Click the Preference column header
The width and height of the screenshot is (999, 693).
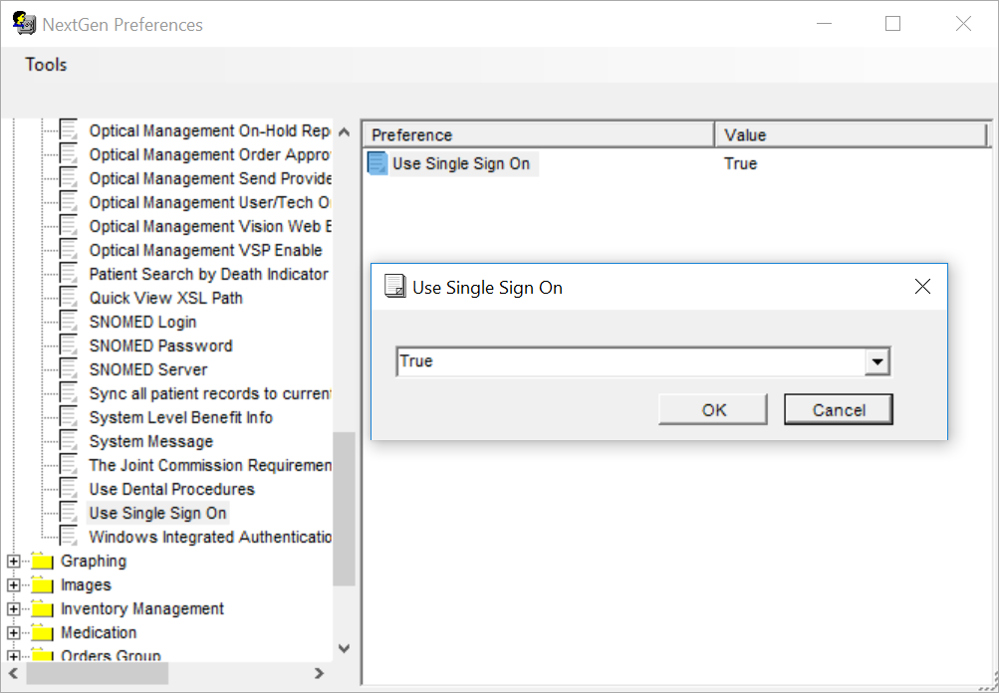[539, 135]
